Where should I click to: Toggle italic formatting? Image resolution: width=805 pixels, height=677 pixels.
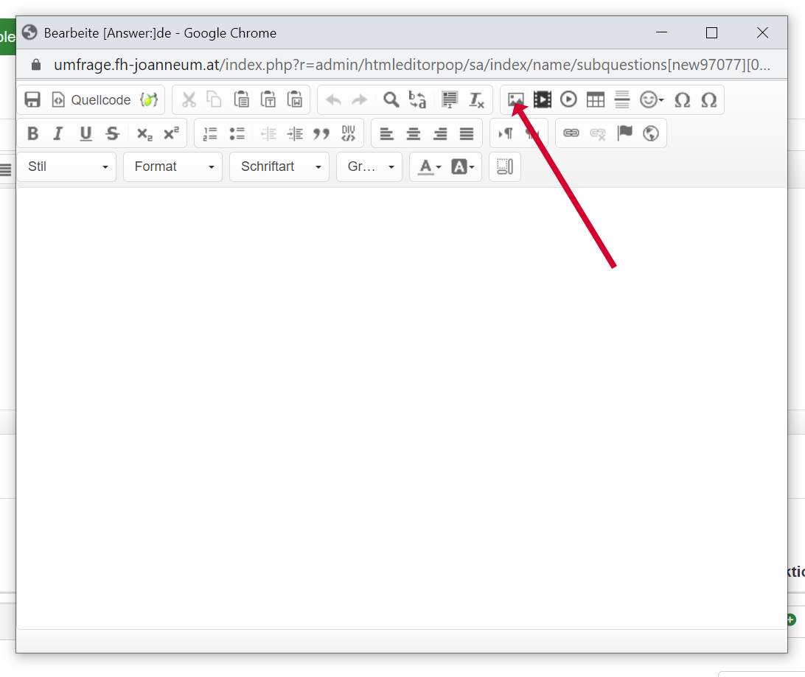coord(58,133)
